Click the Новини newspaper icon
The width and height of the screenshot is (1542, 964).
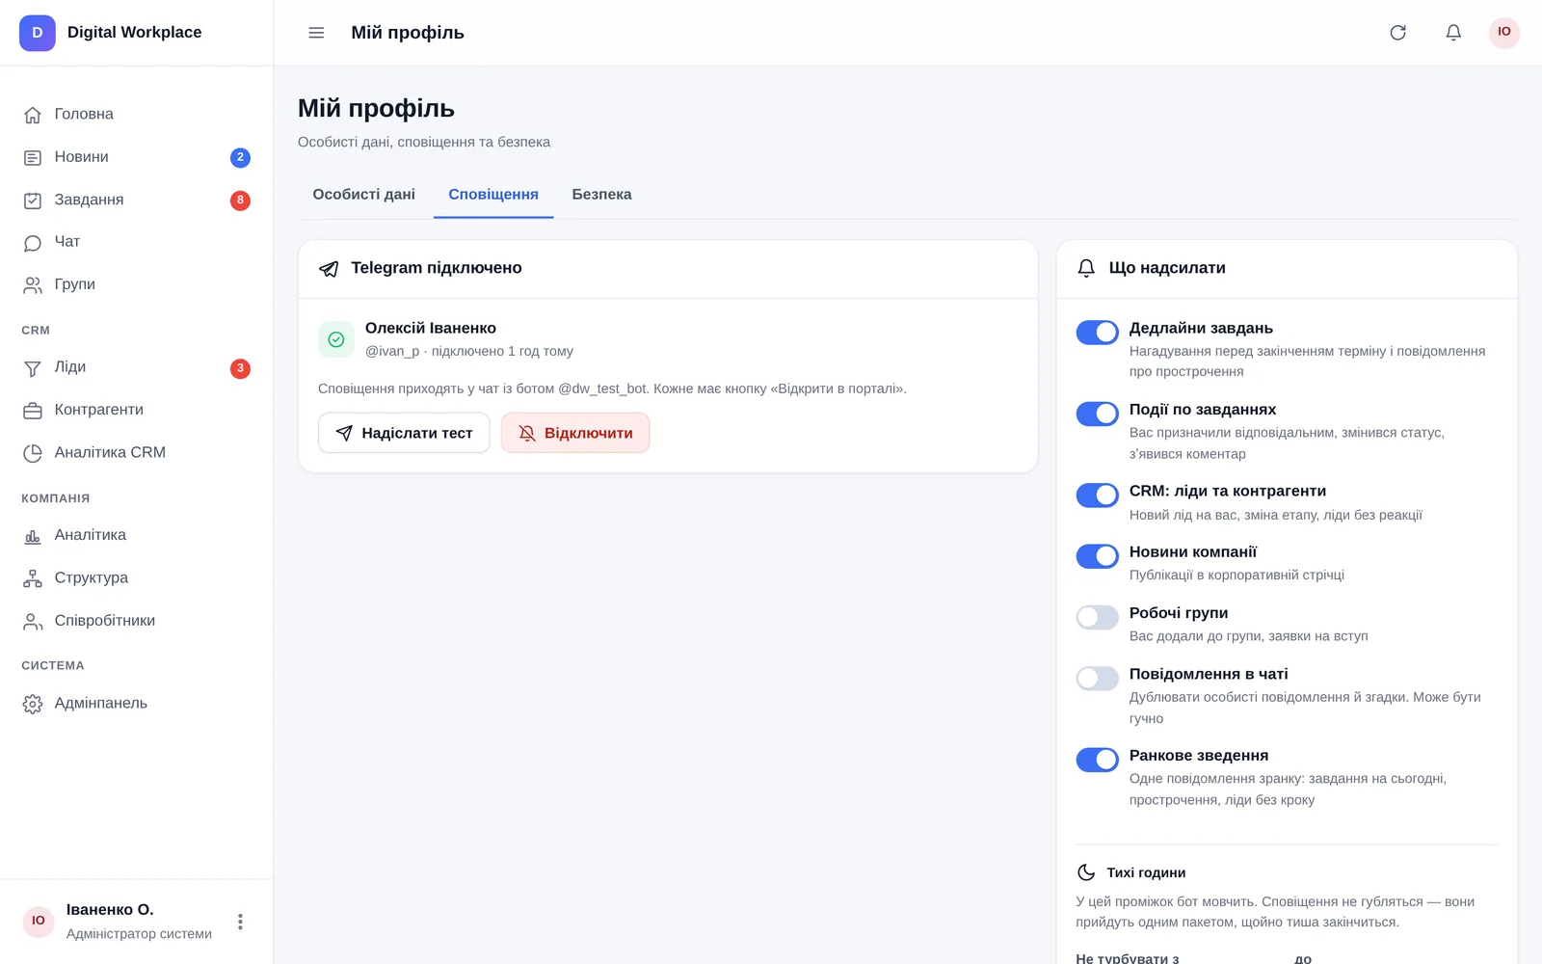[x=33, y=157]
